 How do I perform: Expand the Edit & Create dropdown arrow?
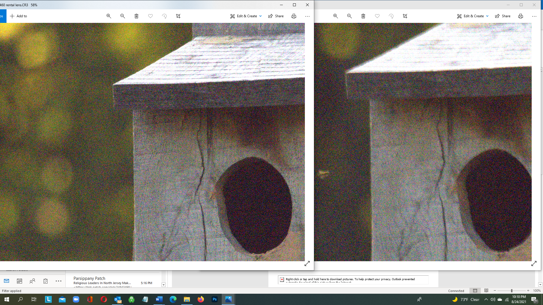pyautogui.click(x=260, y=16)
